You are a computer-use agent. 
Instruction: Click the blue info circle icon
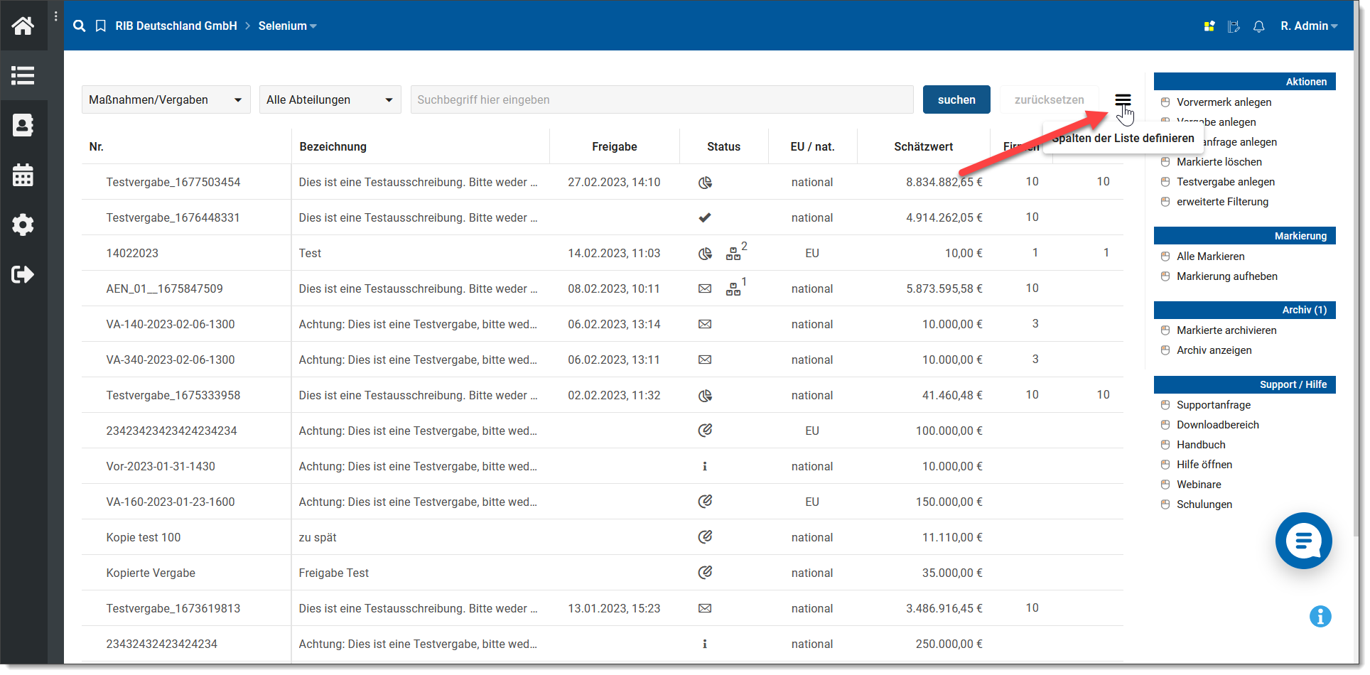[1320, 616]
